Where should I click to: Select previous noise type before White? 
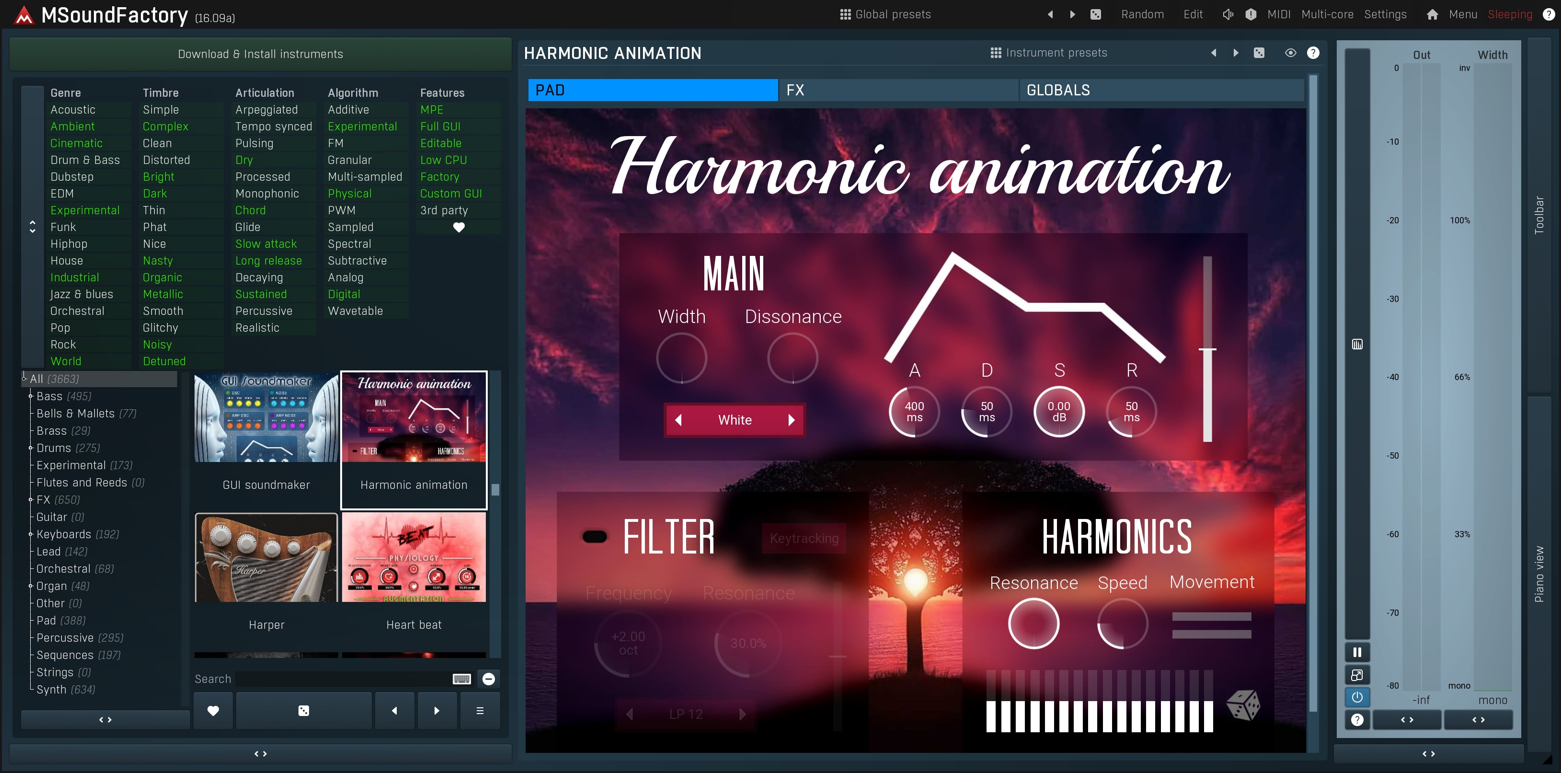[679, 420]
